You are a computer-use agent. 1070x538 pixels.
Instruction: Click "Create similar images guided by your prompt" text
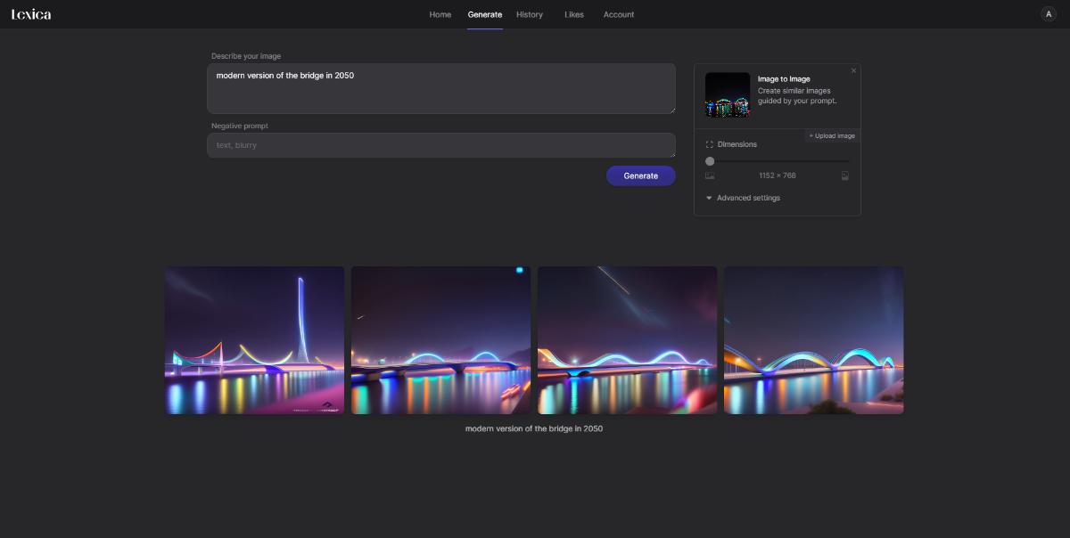click(798, 96)
